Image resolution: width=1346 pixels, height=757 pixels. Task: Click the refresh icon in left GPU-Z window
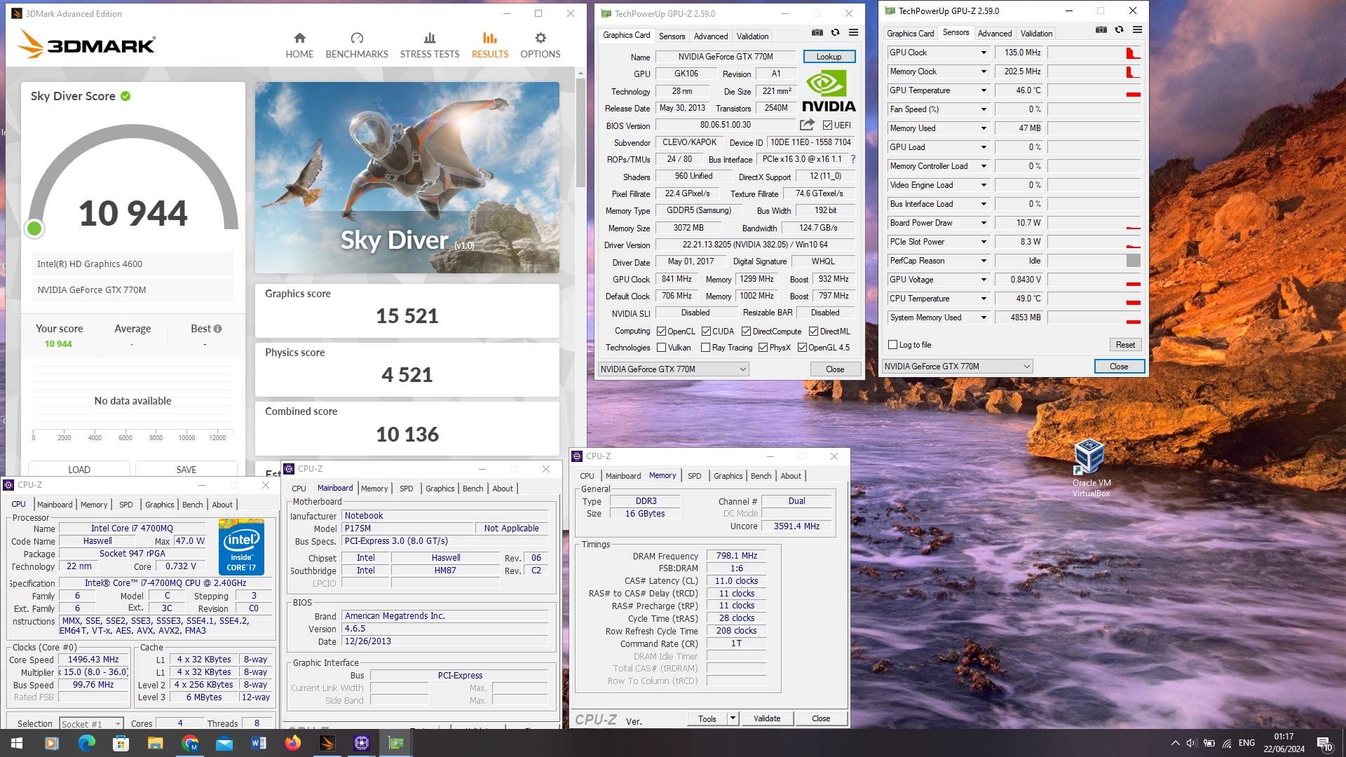[x=836, y=32]
